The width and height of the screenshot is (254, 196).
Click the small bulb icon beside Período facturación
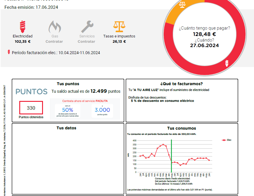(9, 52)
